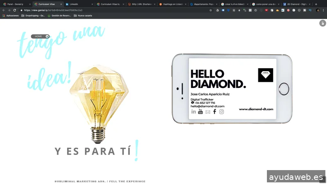Click the +34 652 127 716 phone number
The image size is (327, 184).
click(x=205, y=103)
